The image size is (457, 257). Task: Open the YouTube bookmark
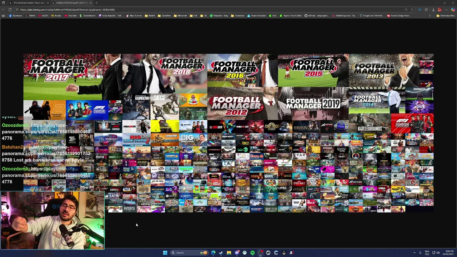pyautogui.click(x=70, y=16)
